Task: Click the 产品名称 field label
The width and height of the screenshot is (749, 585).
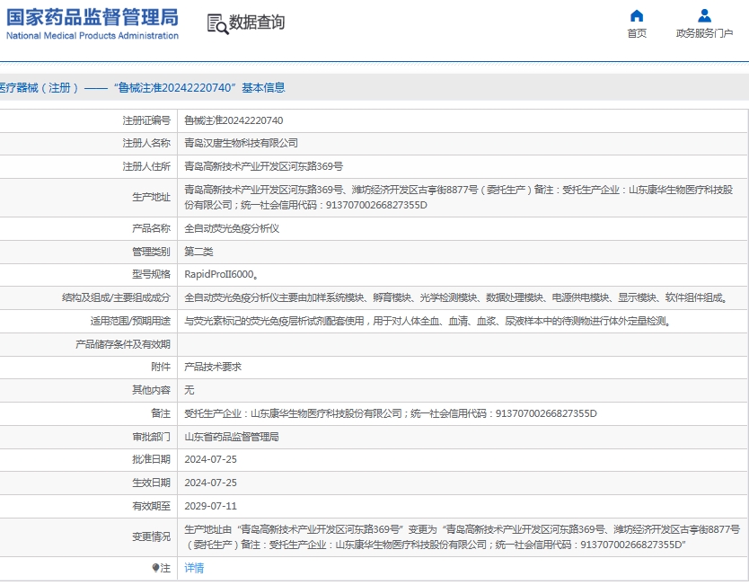Action: point(151,228)
